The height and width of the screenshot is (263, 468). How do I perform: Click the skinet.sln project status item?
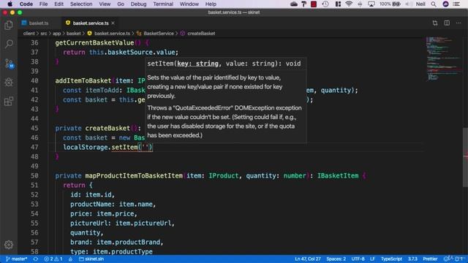point(91,259)
